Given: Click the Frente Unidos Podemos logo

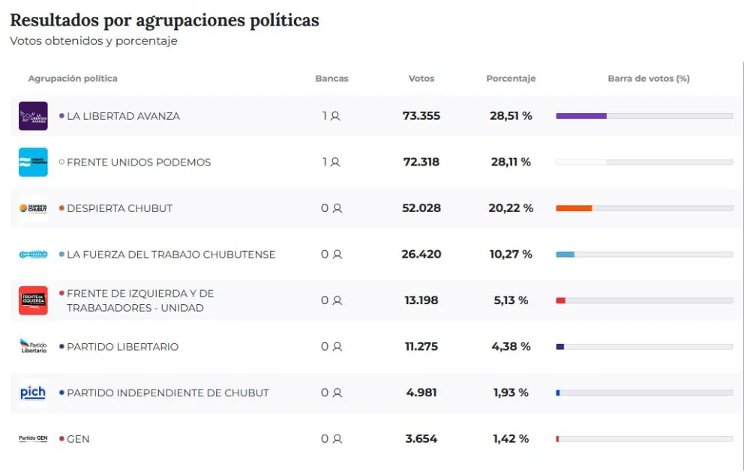Looking at the screenshot, I should click(33, 162).
